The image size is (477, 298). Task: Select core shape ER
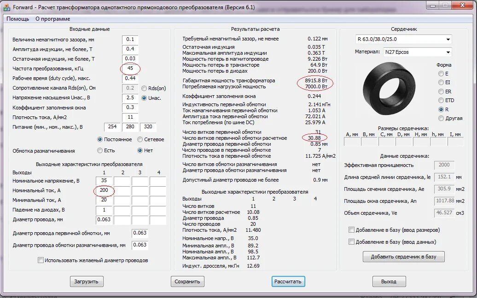point(441,92)
